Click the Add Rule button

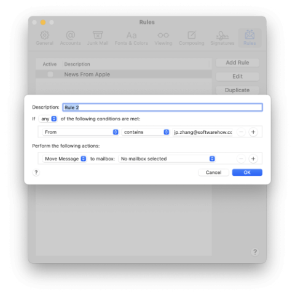pos(237,63)
